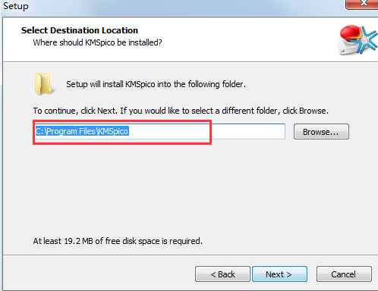Open the Browse... folder dialog
The image size is (378, 291).
coord(321,132)
